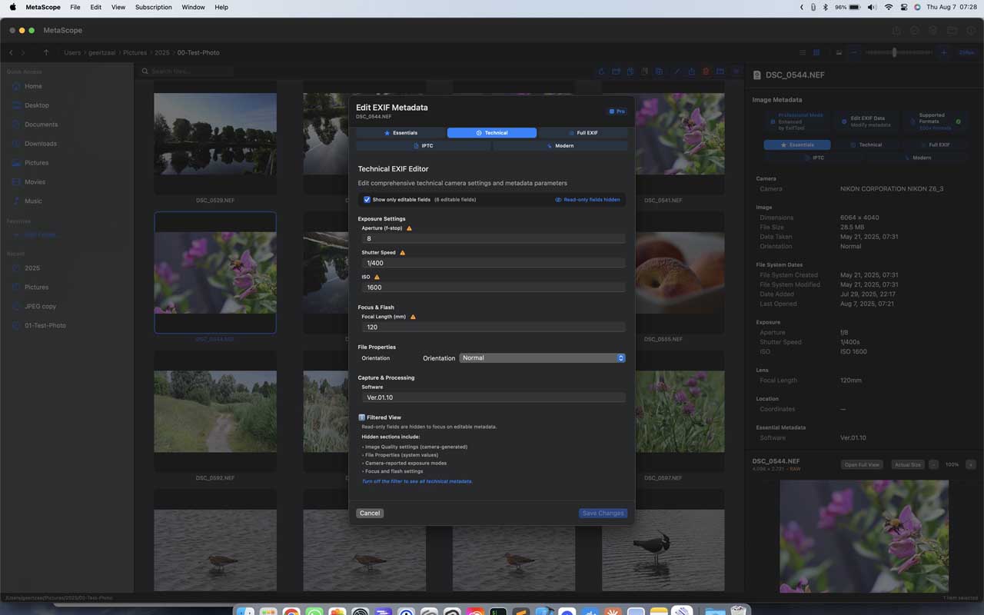Click the red delete icon in the file toolbar

(706, 71)
